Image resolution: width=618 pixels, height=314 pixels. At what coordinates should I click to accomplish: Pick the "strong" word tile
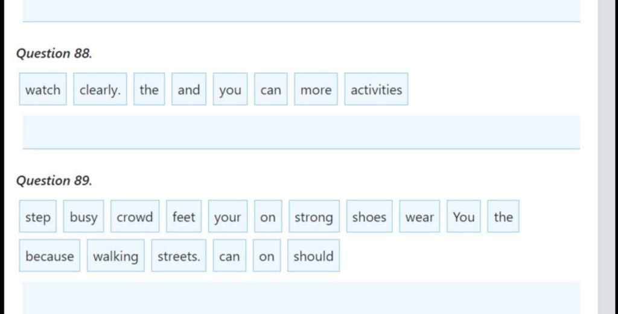(x=313, y=217)
